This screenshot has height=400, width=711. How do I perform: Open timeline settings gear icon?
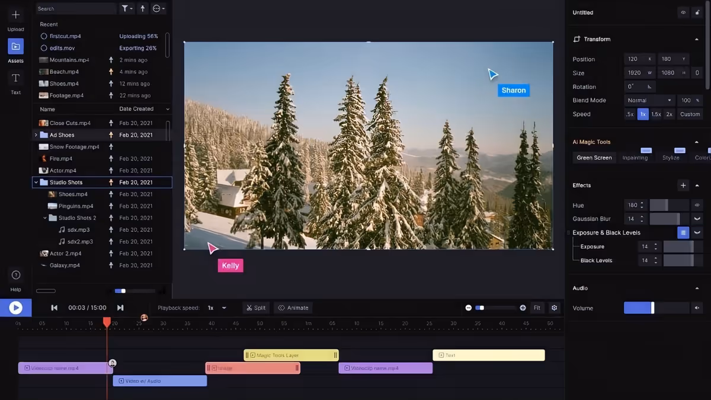point(554,308)
